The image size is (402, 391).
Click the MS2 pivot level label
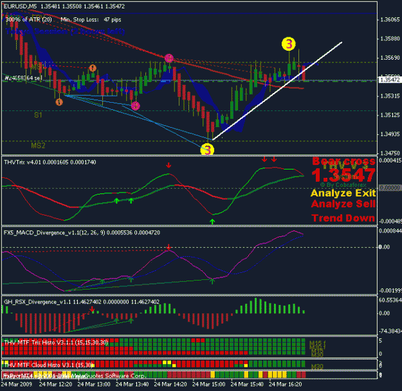(38, 146)
